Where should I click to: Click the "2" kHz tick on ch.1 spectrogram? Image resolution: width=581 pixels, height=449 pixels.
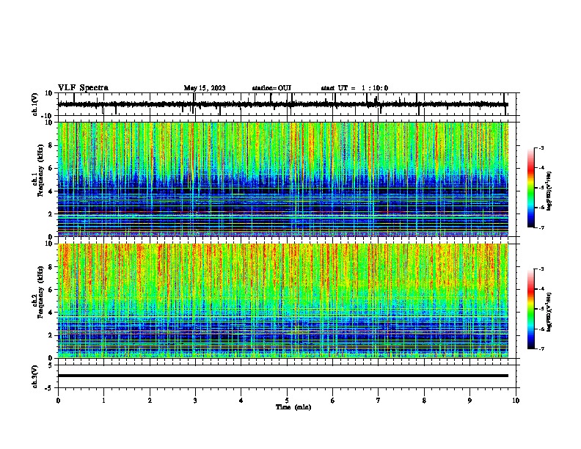51,213
